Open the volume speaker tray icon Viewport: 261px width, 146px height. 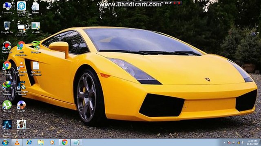[243, 142]
